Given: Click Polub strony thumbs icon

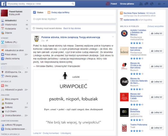Looking at the screenshot, I should tap(3, 55).
